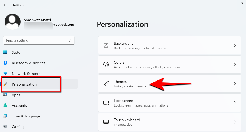Click the Themes brush icon
Screen dimensions: 246x132
106,84
